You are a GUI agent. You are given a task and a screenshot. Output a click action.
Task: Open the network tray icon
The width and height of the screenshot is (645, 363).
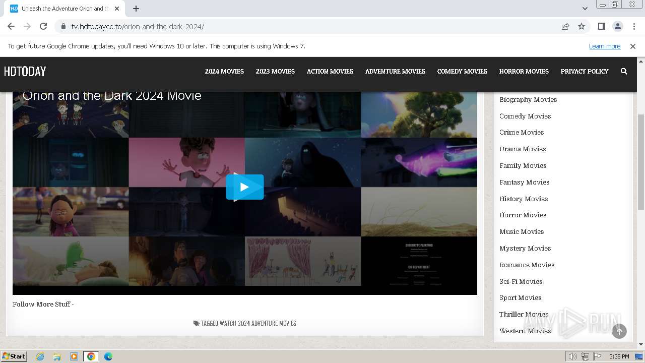click(585, 356)
